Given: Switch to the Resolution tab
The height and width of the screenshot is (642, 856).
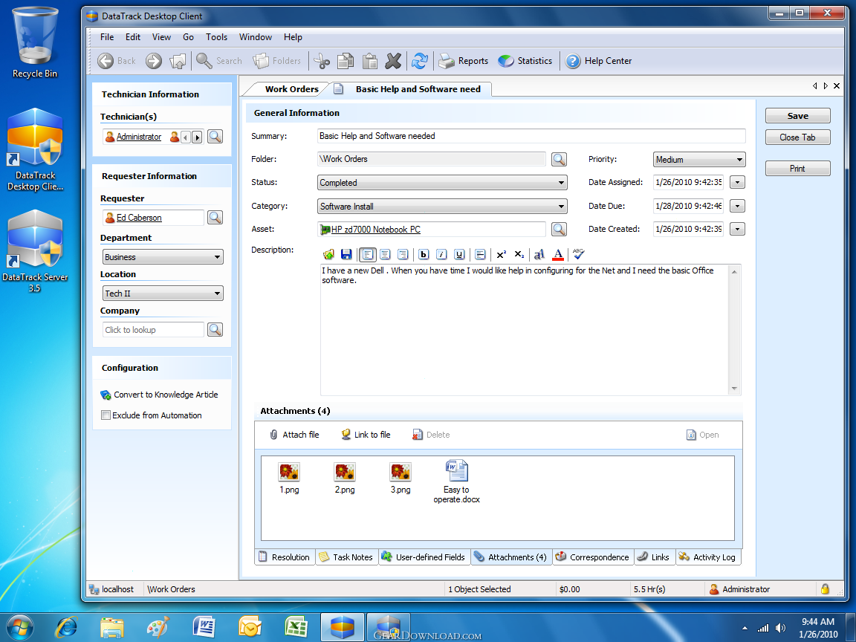Looking at the screenshot, I should pyautogui.click(x=285, y=557).
